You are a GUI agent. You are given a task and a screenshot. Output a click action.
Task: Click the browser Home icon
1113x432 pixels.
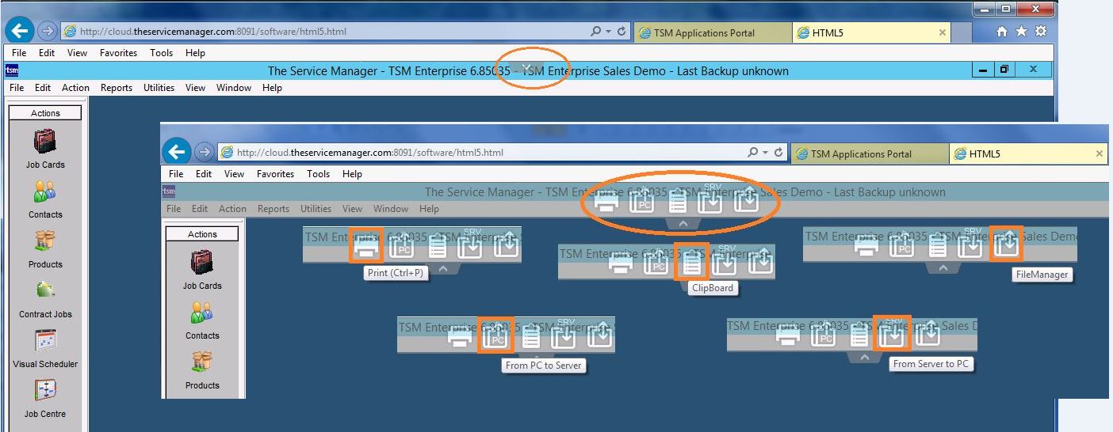point(1002,32)
